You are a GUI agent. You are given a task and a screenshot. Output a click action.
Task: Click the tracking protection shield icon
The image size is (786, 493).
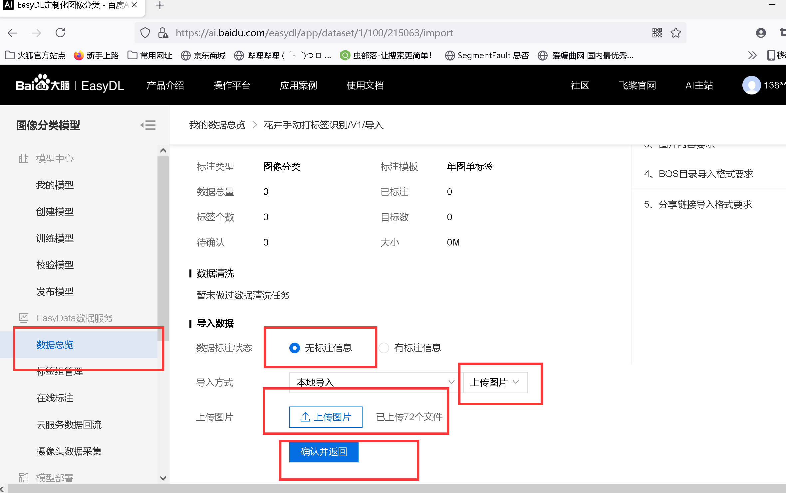pyautogui.click(x=145, y=33)
